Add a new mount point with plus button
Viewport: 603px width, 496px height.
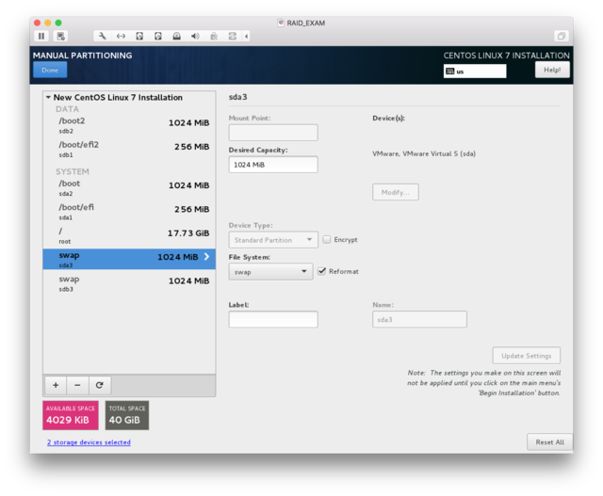[x=56, y=385]
